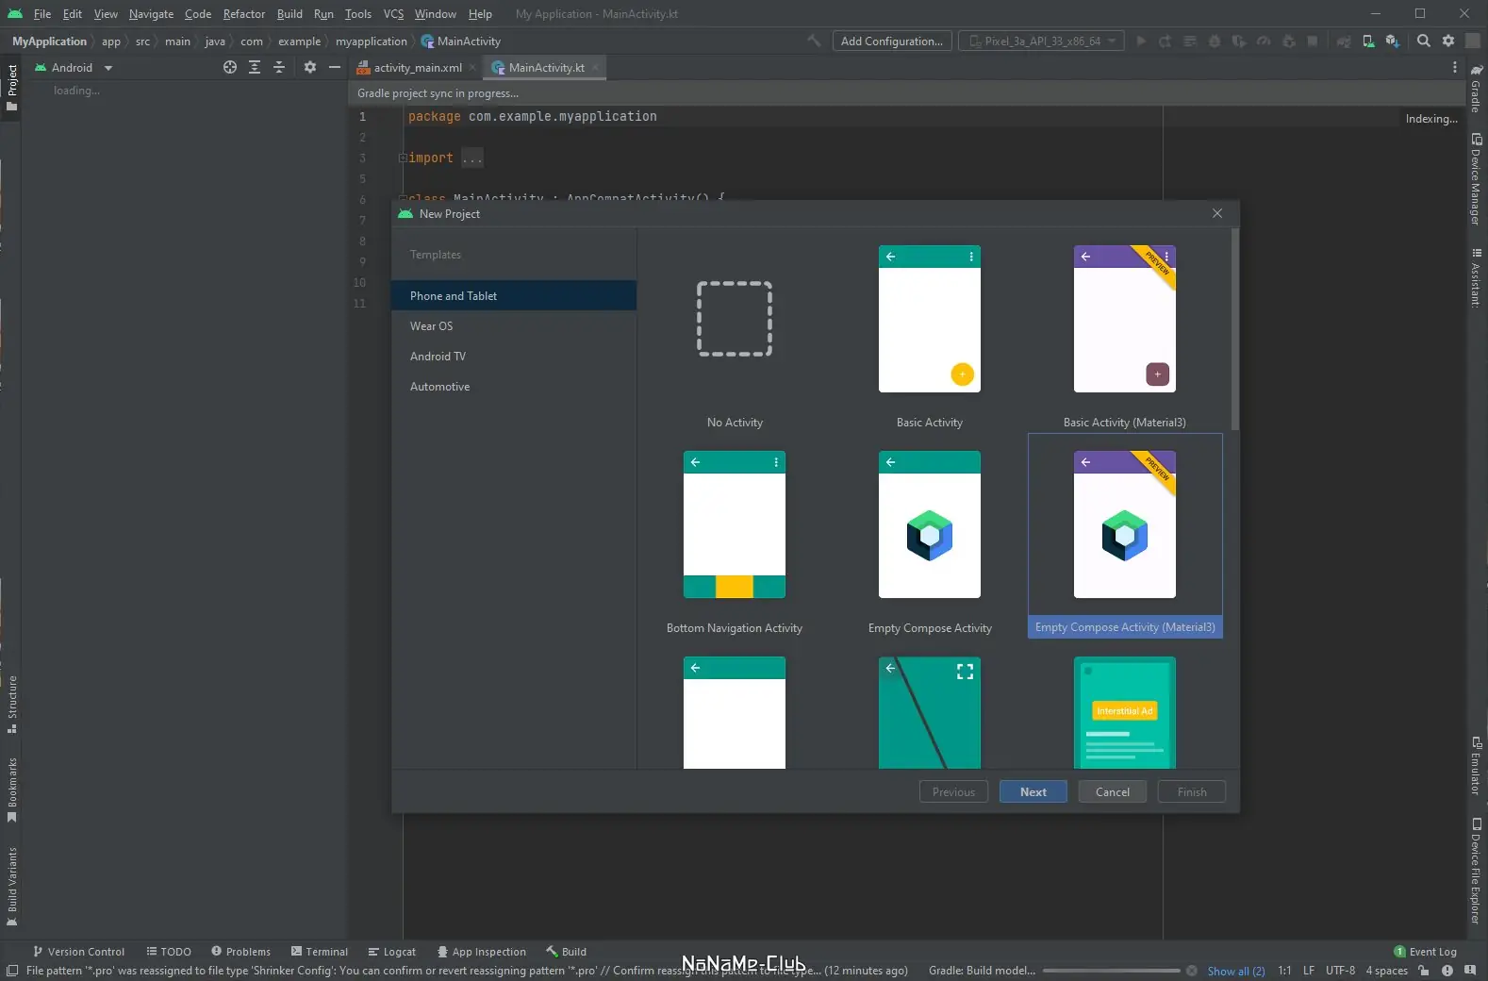
Task: Click Expand All icon in Project panel
Action: point(255,67)
